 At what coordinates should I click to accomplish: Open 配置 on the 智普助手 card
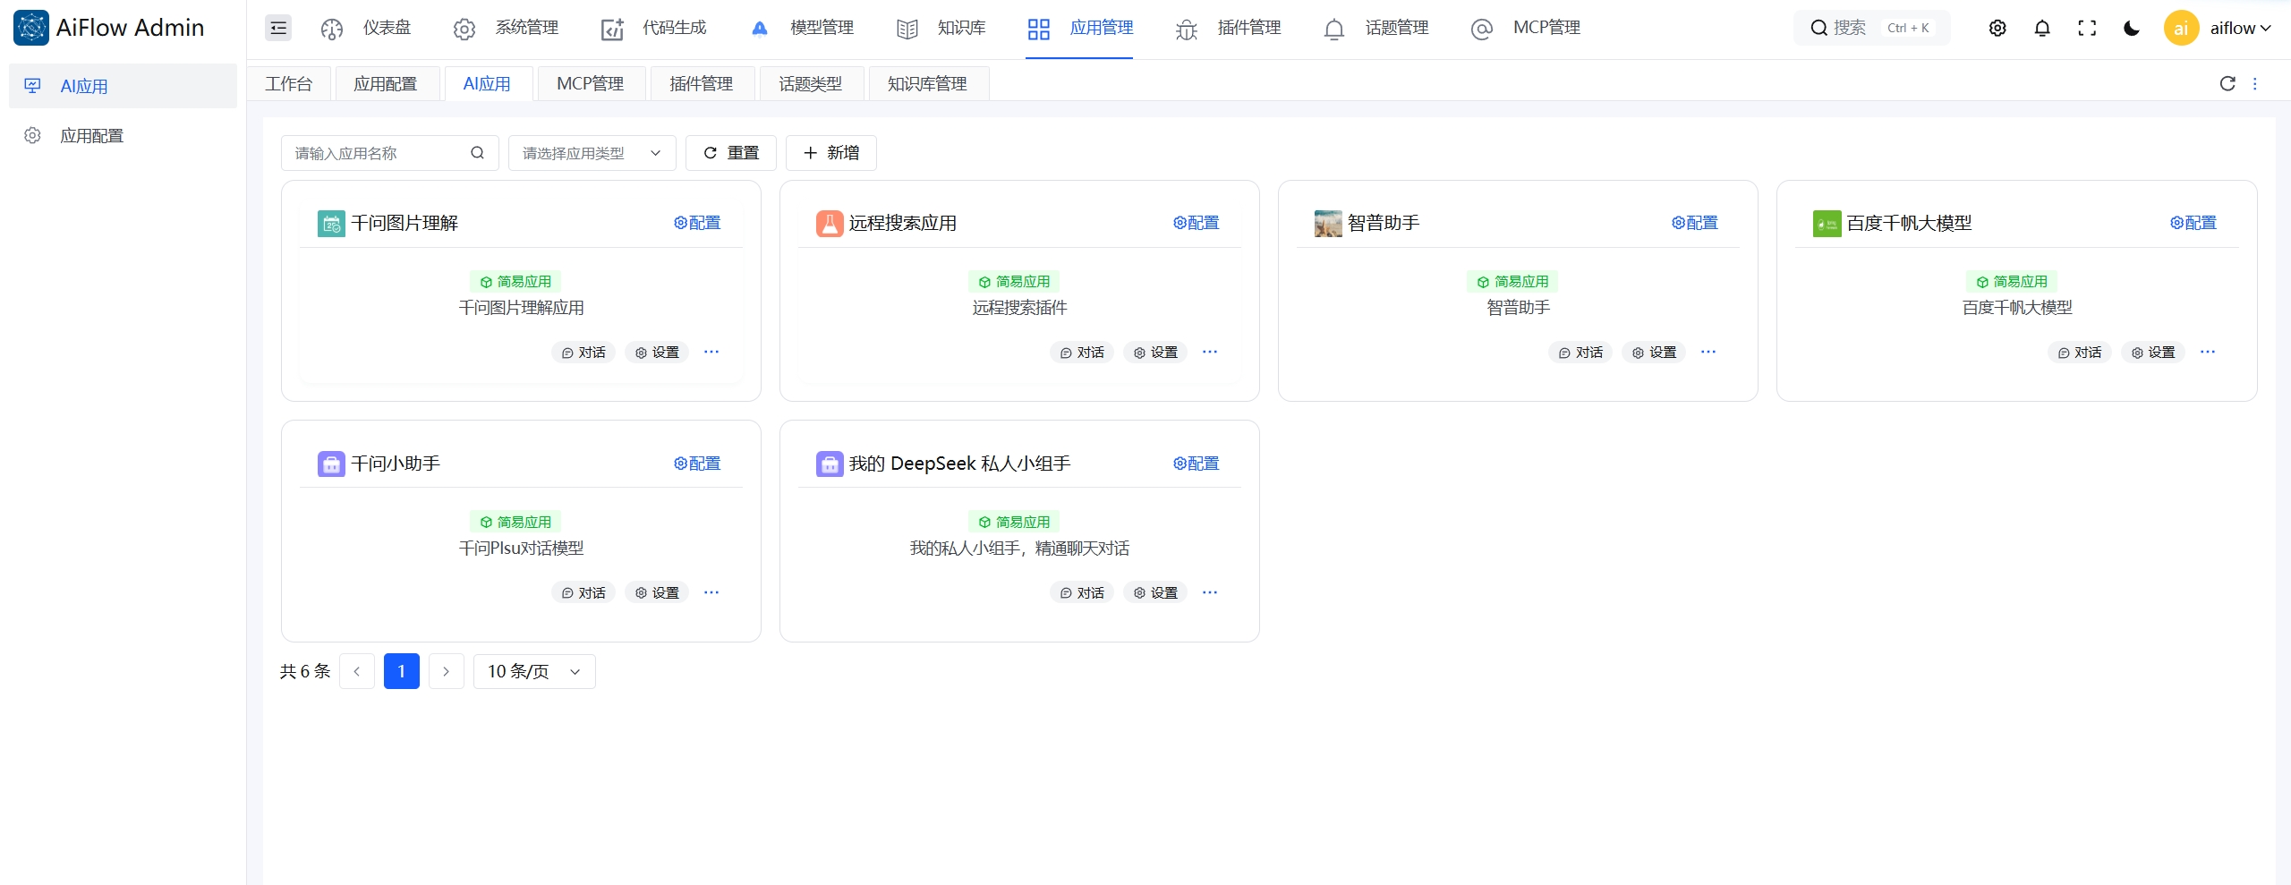(x=1695, y=222)
